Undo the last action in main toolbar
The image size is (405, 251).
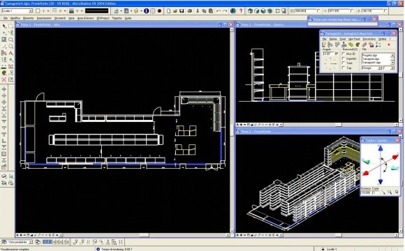pyautogui.click(x=219, y=11)
